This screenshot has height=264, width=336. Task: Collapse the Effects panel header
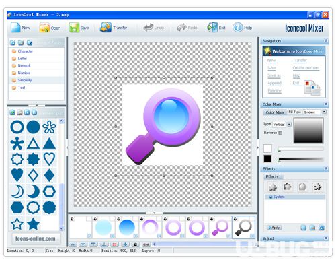[326, 168]
